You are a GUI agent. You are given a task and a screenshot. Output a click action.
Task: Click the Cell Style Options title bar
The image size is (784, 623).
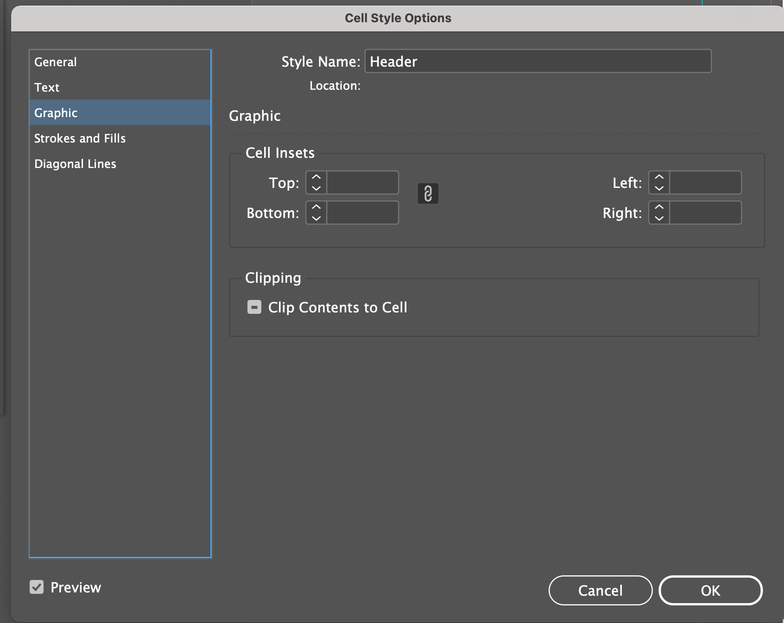[398, 18]
